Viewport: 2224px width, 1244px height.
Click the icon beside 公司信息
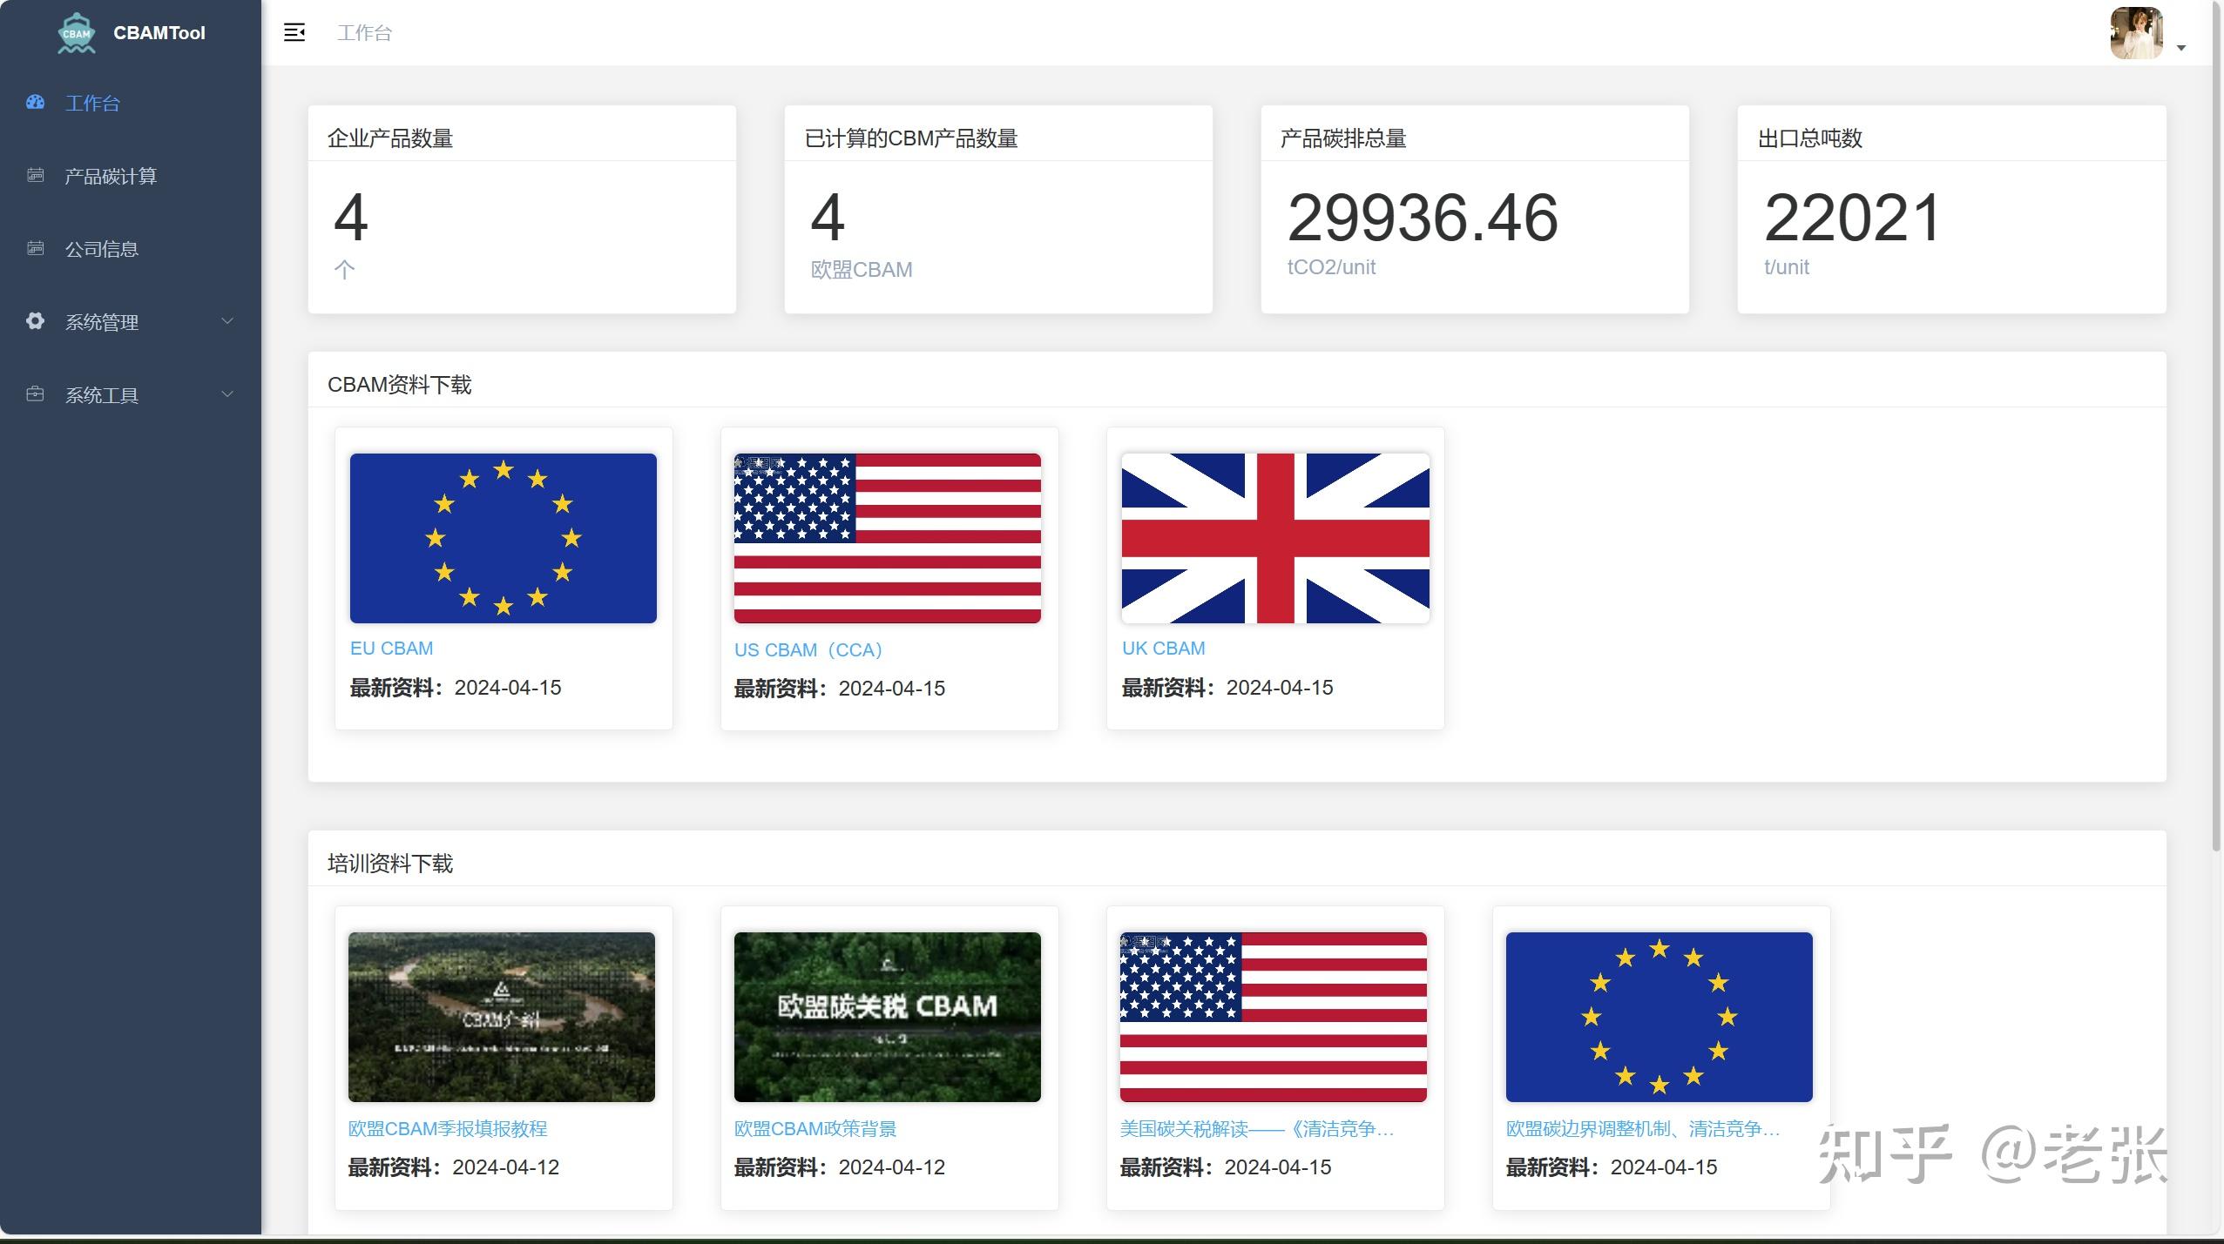(x=35, y=249)
